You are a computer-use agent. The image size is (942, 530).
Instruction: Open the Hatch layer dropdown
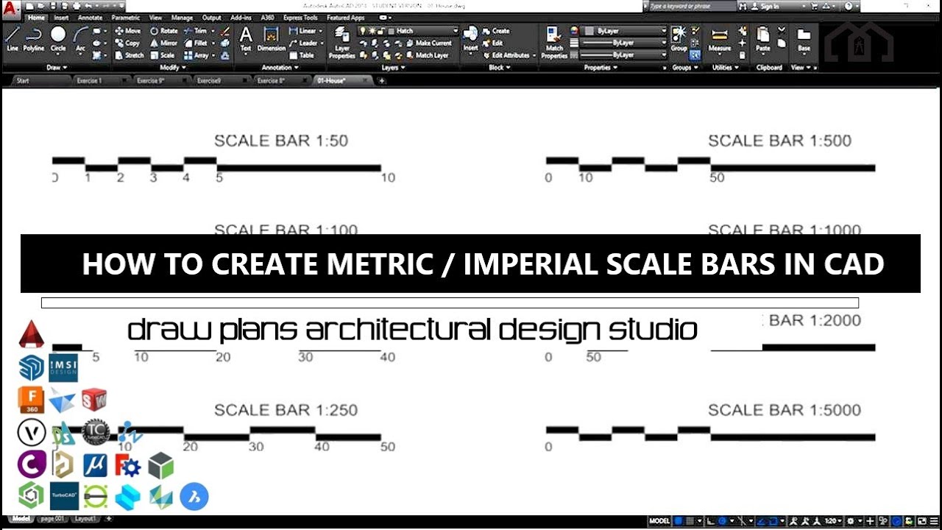(408, 31)
